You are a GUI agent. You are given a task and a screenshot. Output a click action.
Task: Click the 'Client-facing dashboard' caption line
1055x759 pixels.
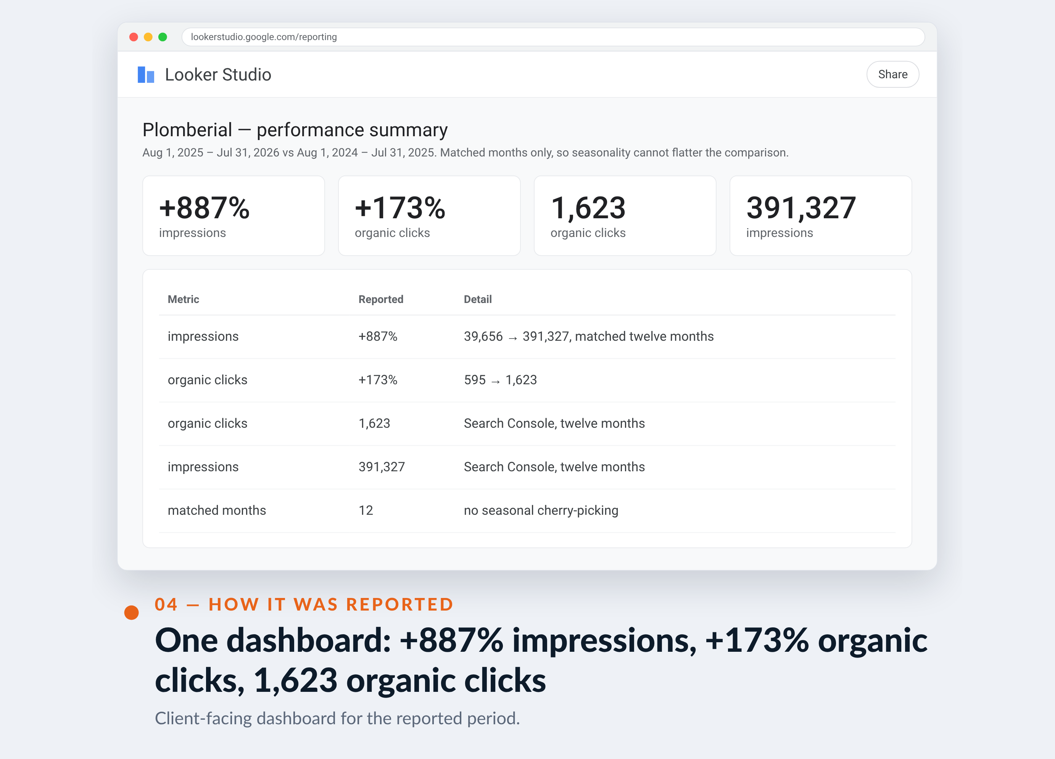tap(337, 719)
